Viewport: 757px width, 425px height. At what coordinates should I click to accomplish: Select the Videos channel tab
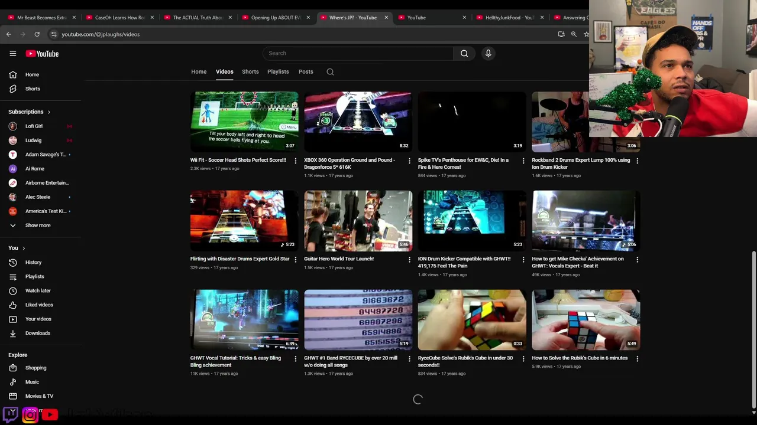coord(224,72)
